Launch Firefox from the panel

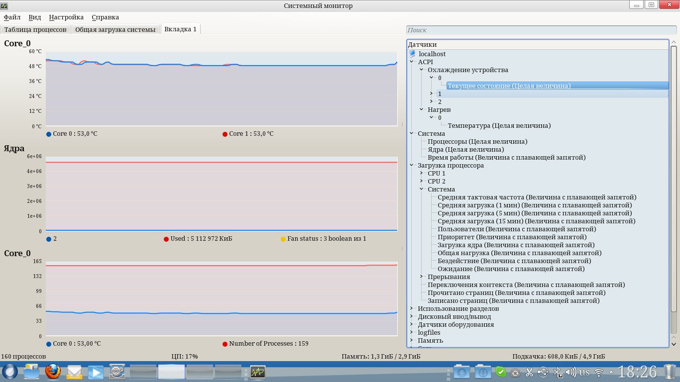coord(53,372)
